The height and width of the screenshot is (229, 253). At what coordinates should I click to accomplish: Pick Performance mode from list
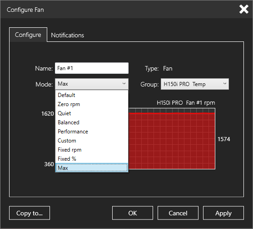tap(92, 132)
